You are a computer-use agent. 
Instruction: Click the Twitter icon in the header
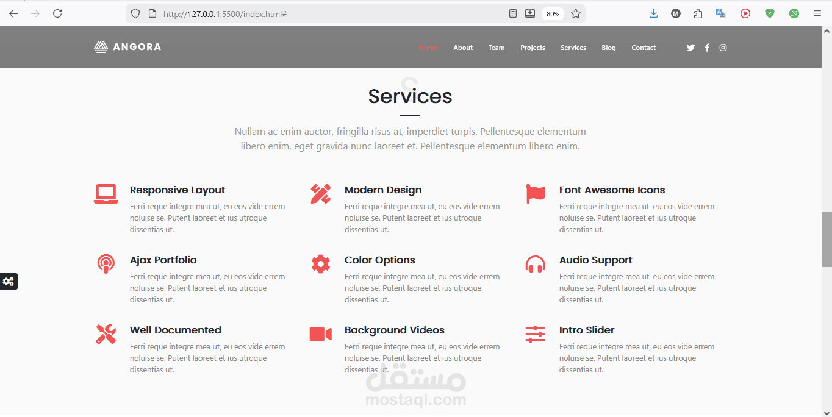click(690, 48)
